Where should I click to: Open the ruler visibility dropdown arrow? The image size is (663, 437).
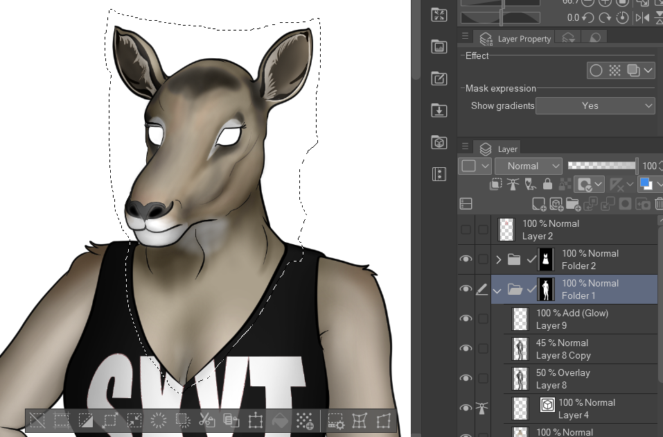[x=630, y=185]
